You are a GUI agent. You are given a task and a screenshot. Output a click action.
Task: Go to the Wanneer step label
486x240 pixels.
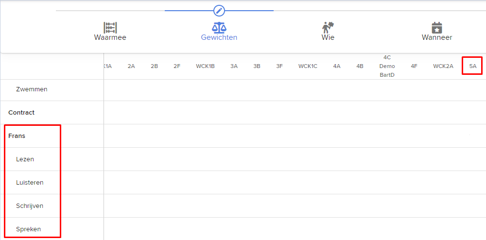(437, 37)
